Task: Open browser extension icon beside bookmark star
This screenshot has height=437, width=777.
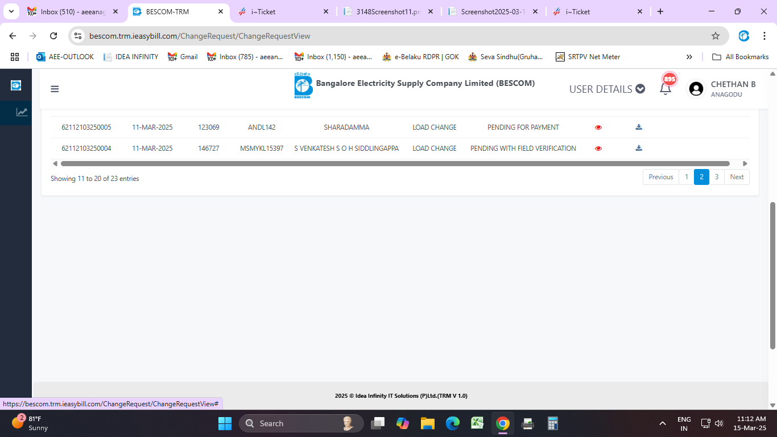Action: pos(743,36)
